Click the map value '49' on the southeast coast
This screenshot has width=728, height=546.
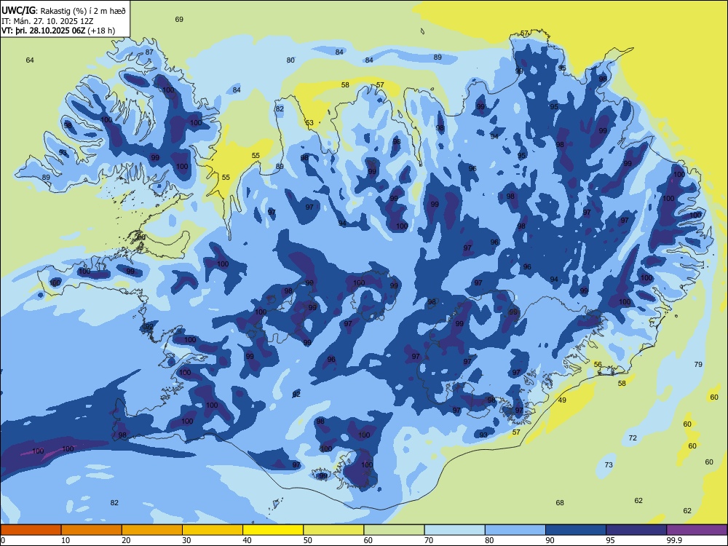point(562,400)
